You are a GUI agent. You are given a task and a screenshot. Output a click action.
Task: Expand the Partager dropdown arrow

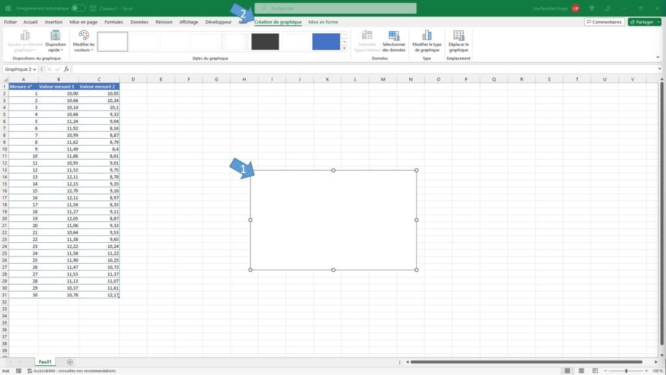coord(659,21)
